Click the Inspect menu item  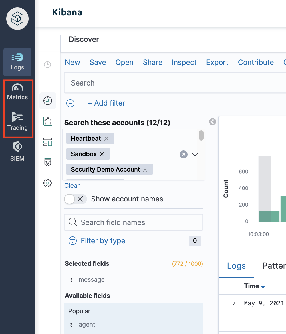pos(184,63)
